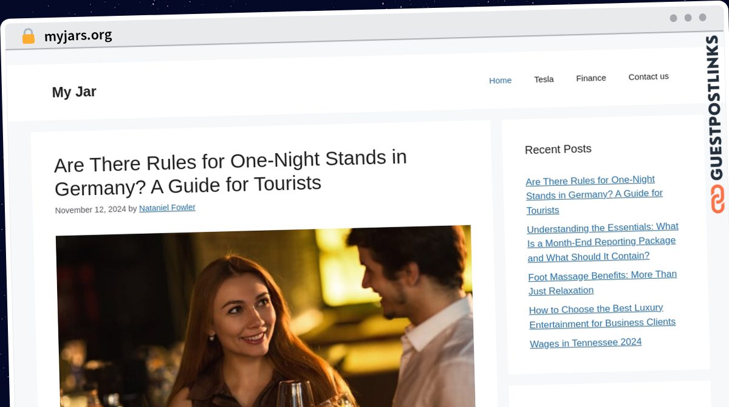Open the featured couple photo

(x=265, y=316)
